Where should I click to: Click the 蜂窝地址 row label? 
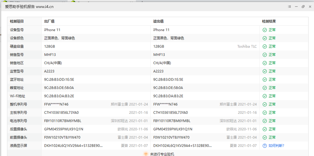[x=17, y=88]
